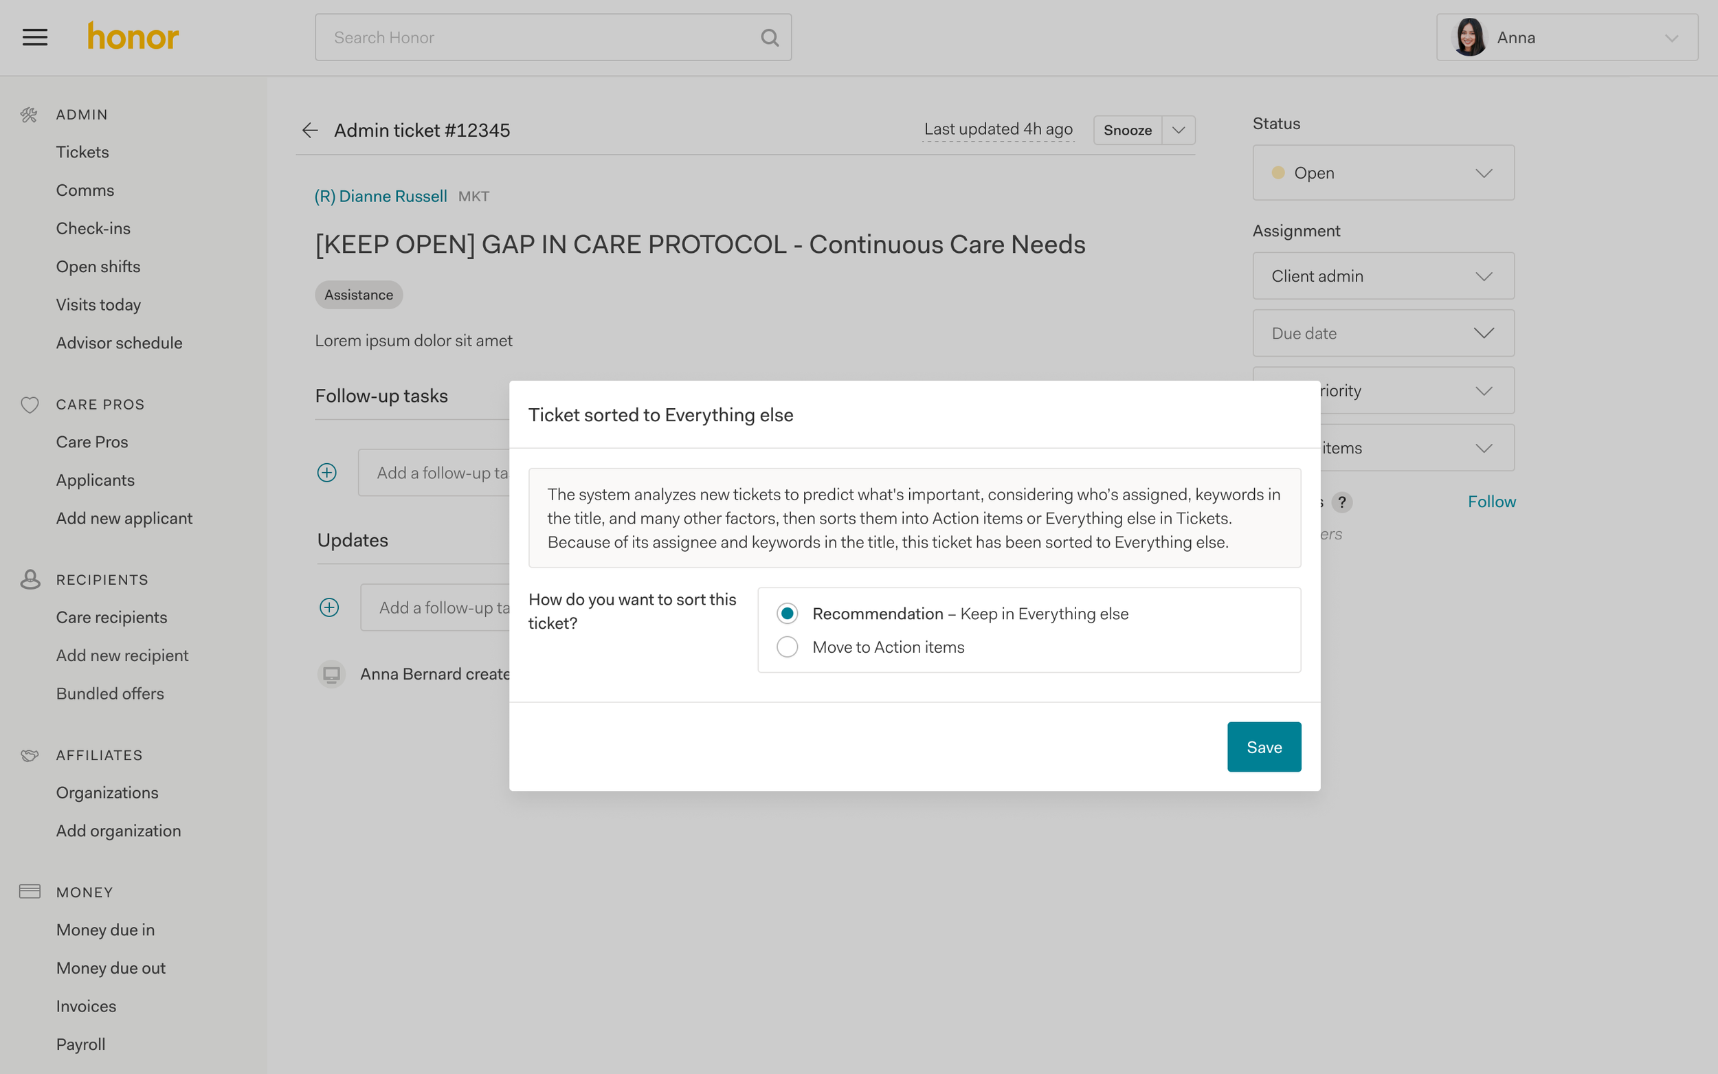Click the plus icon under Follow-up tasks
This screenshot has width=1718, height=1074.
click(x=326, y=472)
